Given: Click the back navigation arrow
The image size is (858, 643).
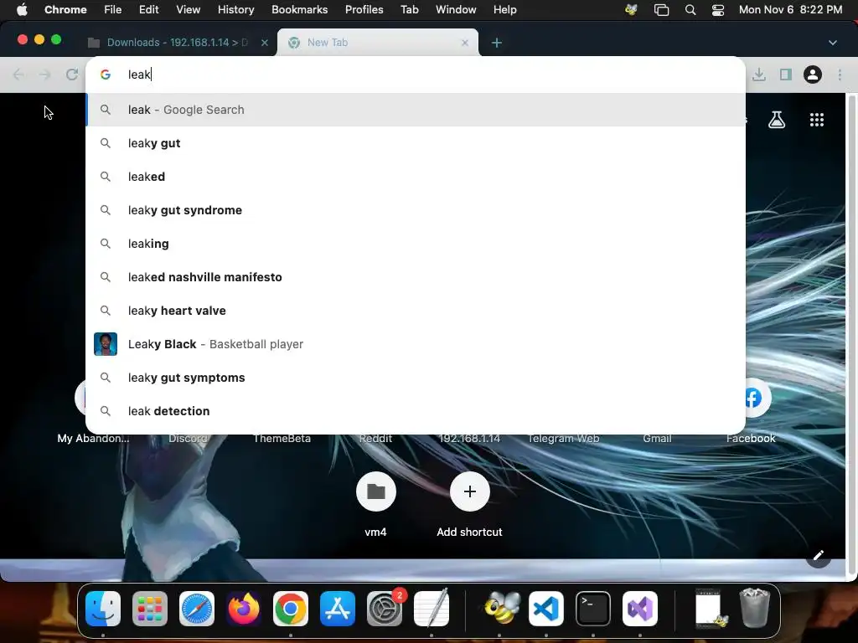Looking at the screenshot, I should click(x=18, y=75).
